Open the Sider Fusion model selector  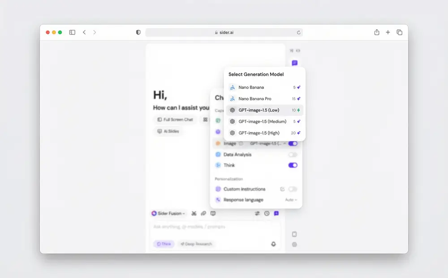[168, 213]
